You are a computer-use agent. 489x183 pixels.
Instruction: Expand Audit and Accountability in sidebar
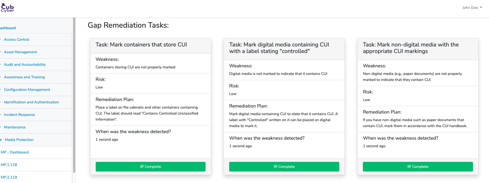pos(25,64)
